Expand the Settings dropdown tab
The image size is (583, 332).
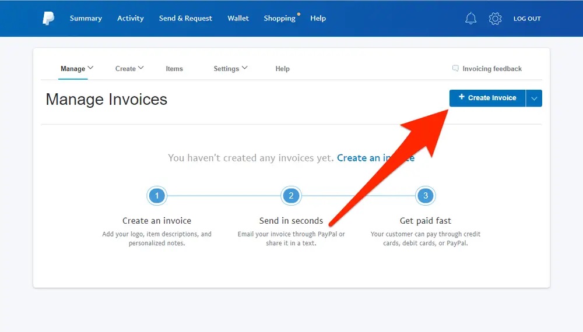[x=230, y=69]
